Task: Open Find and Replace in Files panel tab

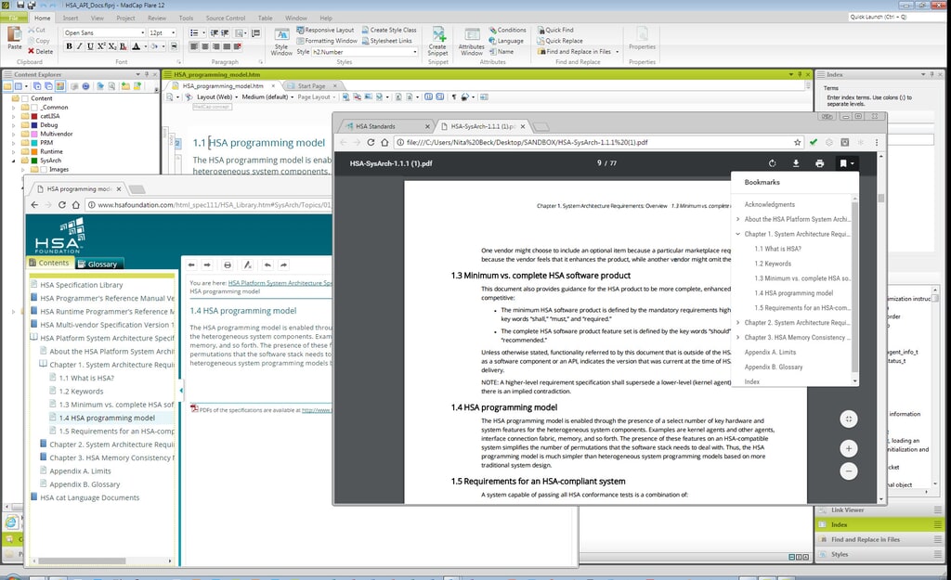Action: [x=879, y=539]
